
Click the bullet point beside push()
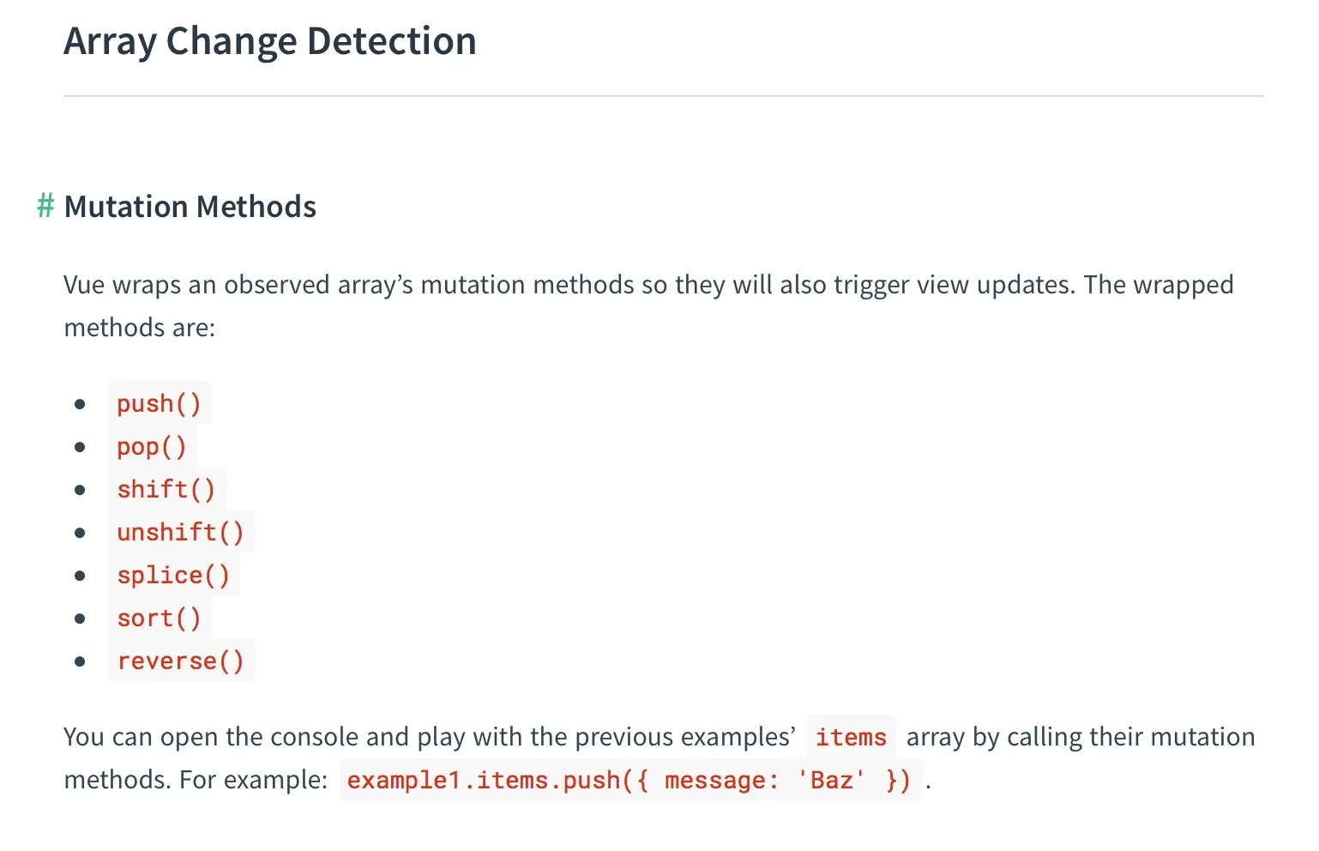(80, 404)
